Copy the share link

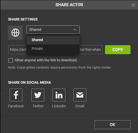(x=118, y=50)
